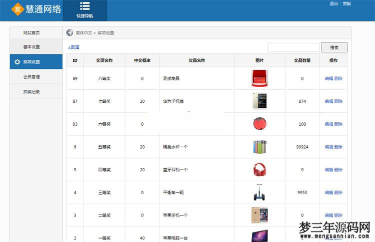
Task: Click the 奖品名称 column header
Action: (x=197, y=60)
